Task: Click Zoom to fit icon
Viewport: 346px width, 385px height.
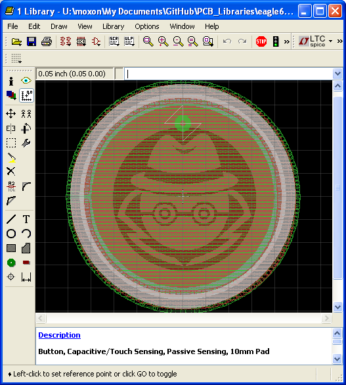Action: [148, 41]
